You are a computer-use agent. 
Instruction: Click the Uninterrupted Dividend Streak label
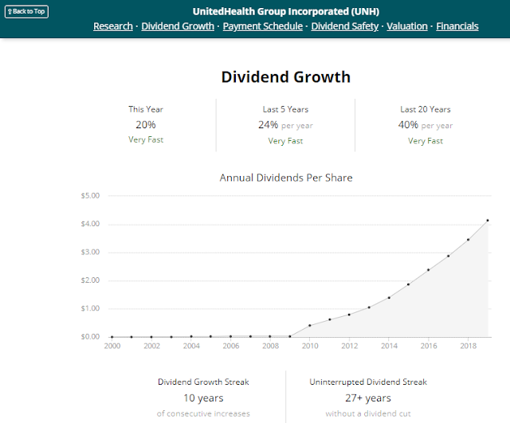(368, 382)
